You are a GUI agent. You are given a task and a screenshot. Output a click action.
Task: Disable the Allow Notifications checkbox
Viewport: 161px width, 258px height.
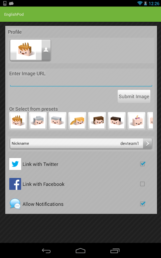tap(142, 204)
